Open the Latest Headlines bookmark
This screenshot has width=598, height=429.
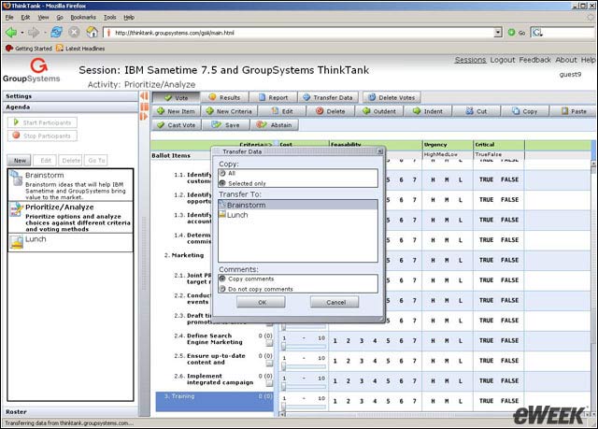pyautogui.click(x=80, y=49)
